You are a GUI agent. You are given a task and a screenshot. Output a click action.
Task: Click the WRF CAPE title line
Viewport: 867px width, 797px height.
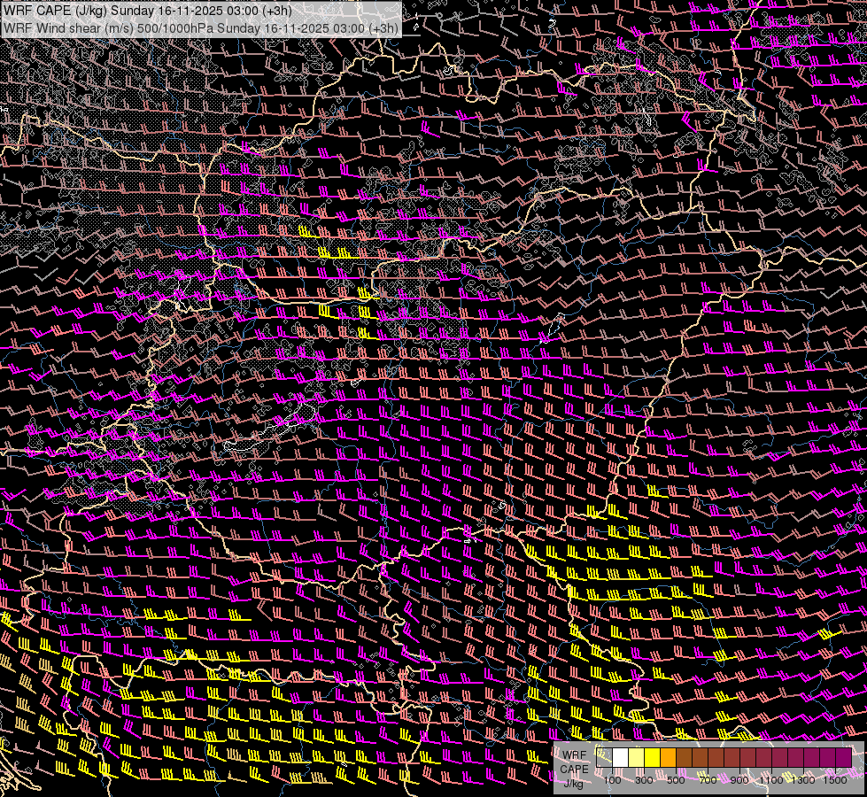147,11
